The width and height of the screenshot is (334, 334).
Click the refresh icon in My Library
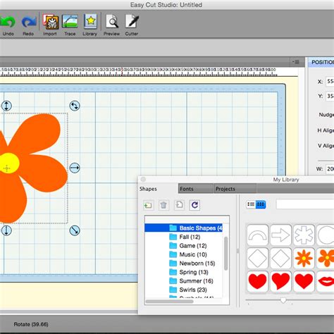click(x=194, y=205)
